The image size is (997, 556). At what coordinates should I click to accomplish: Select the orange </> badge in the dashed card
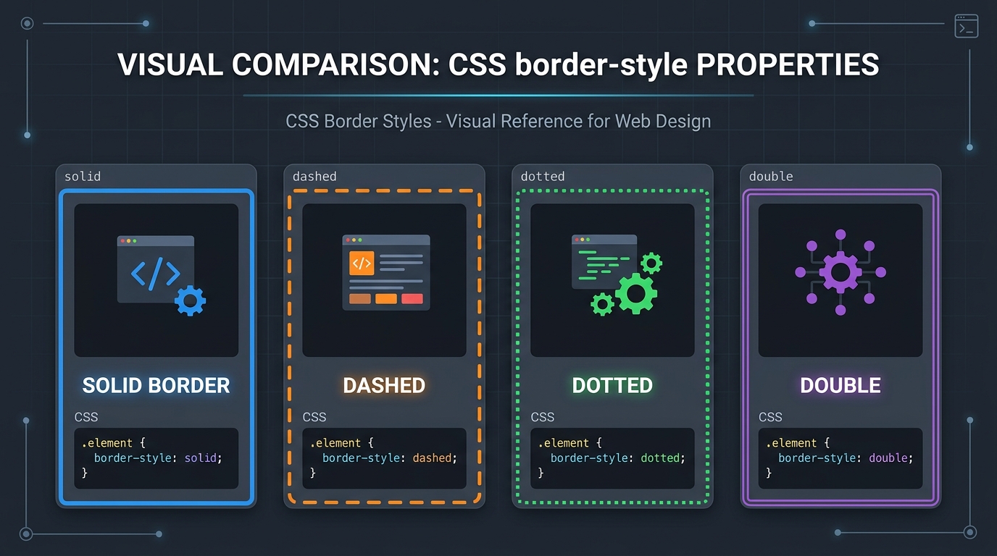pyautogui.click(x=362, y=264)
